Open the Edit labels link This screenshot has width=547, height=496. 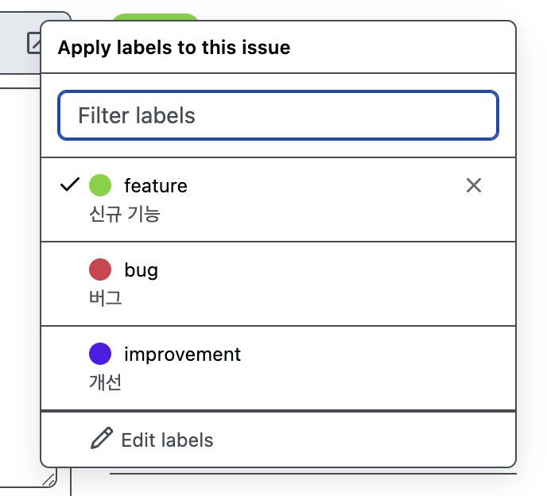[x=167, y=440]
